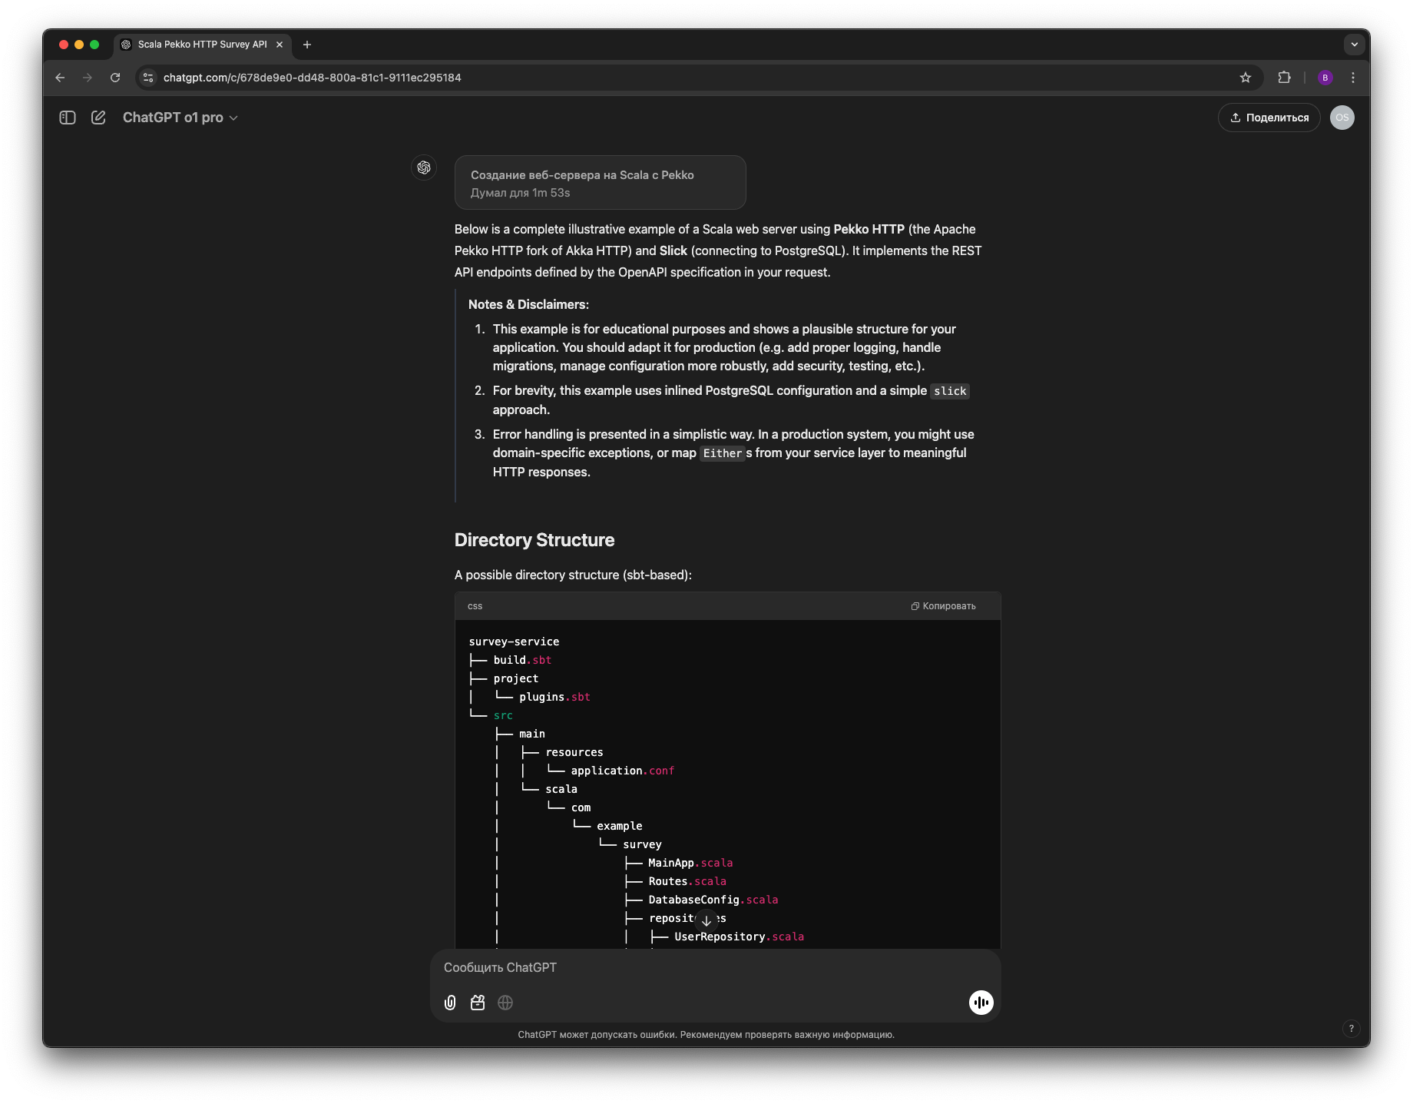Screen dimensions: 1413x1104
Task: Focus the 'Сообщить ChatGPT' message field
Action: (714, 968)
